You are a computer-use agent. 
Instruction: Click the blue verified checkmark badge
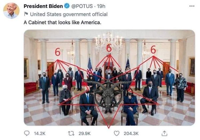coord(67,6)
